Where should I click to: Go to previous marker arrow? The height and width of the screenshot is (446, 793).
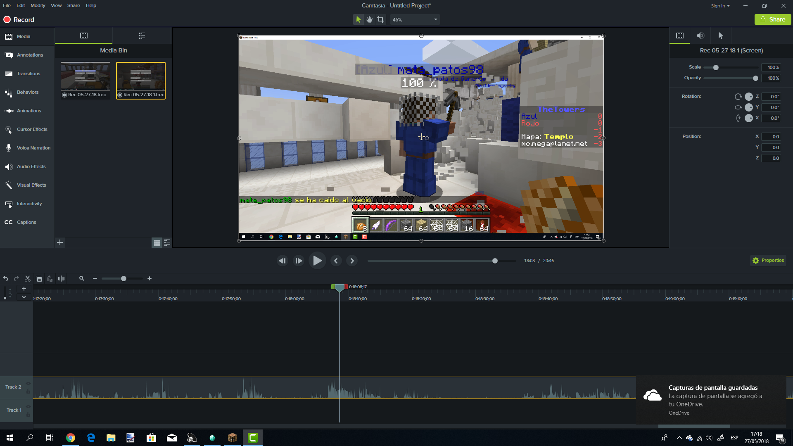tap(336, 261)
